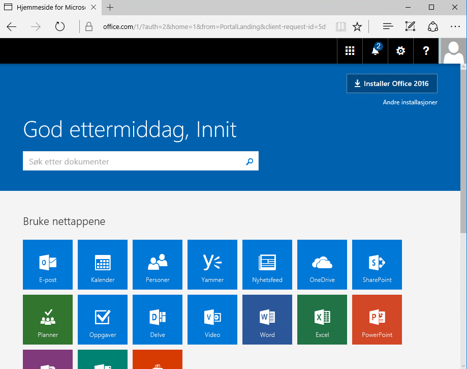Toggle reading view book icon
Screen dimensions: 467x369
point(340,27)
